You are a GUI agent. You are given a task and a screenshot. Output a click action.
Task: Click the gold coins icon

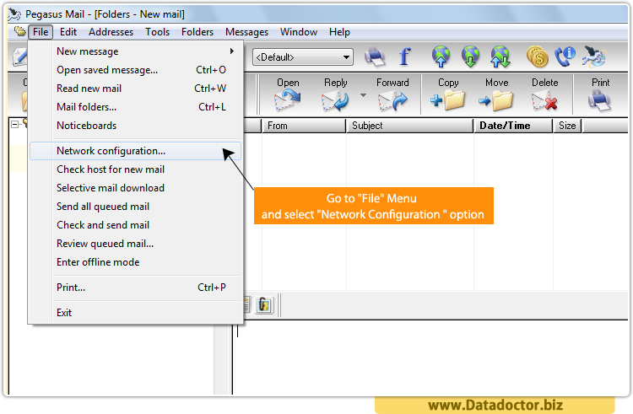(538, 56)
